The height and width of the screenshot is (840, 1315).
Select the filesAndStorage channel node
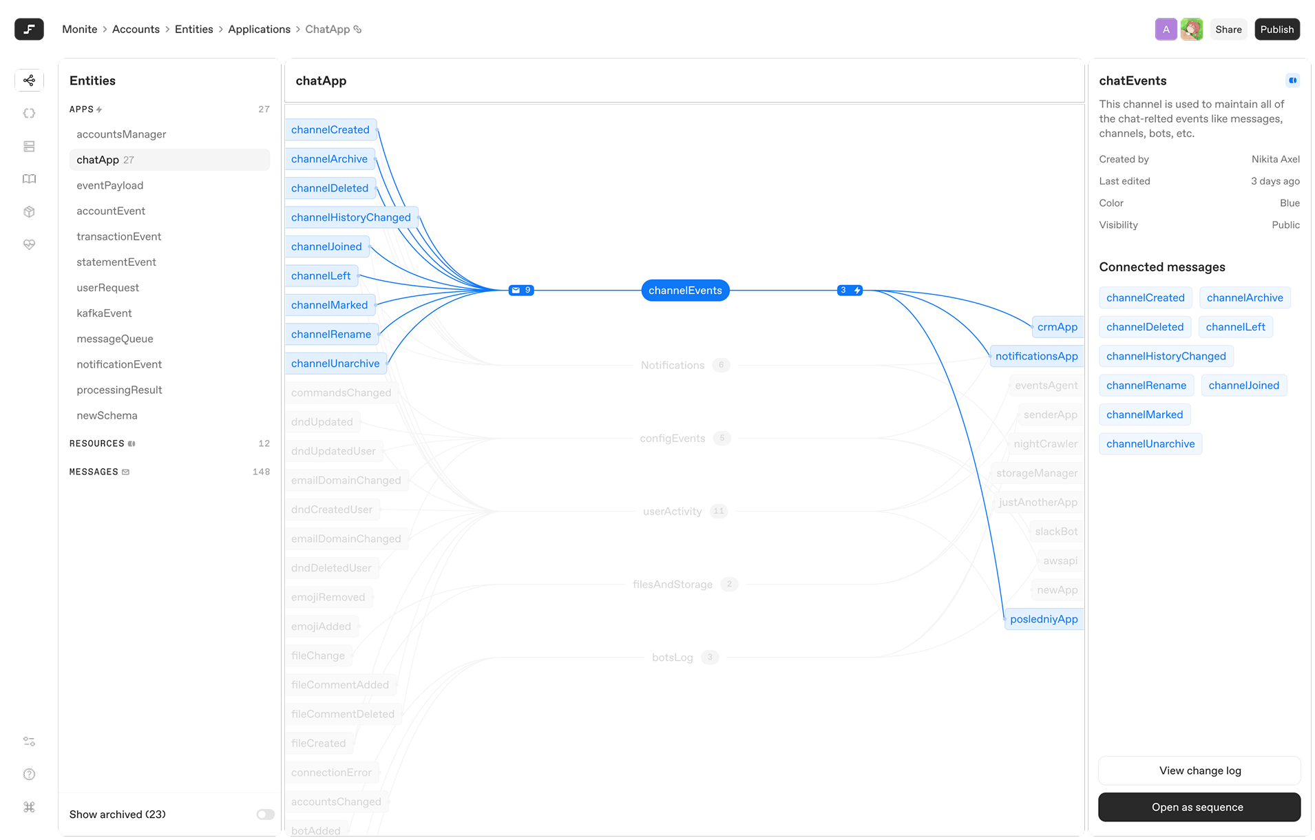click(x=684, y=585)
